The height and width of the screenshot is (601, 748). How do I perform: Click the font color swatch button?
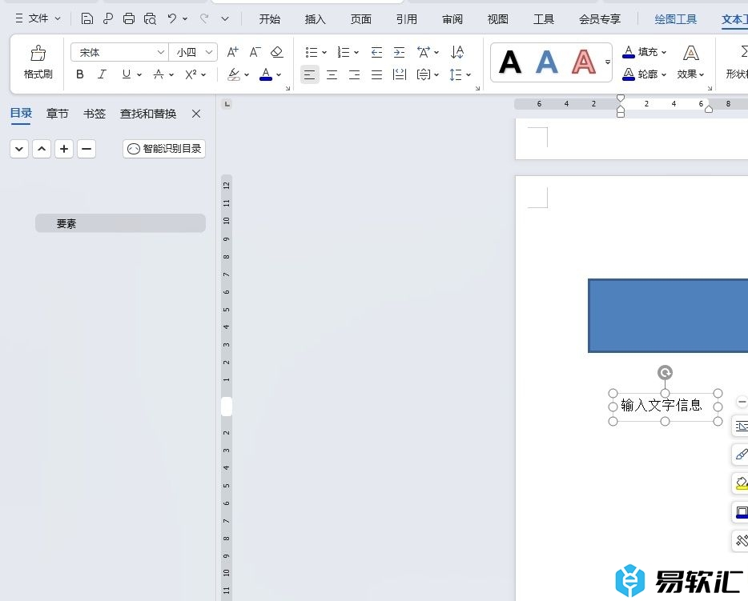(x=267, y=74)
